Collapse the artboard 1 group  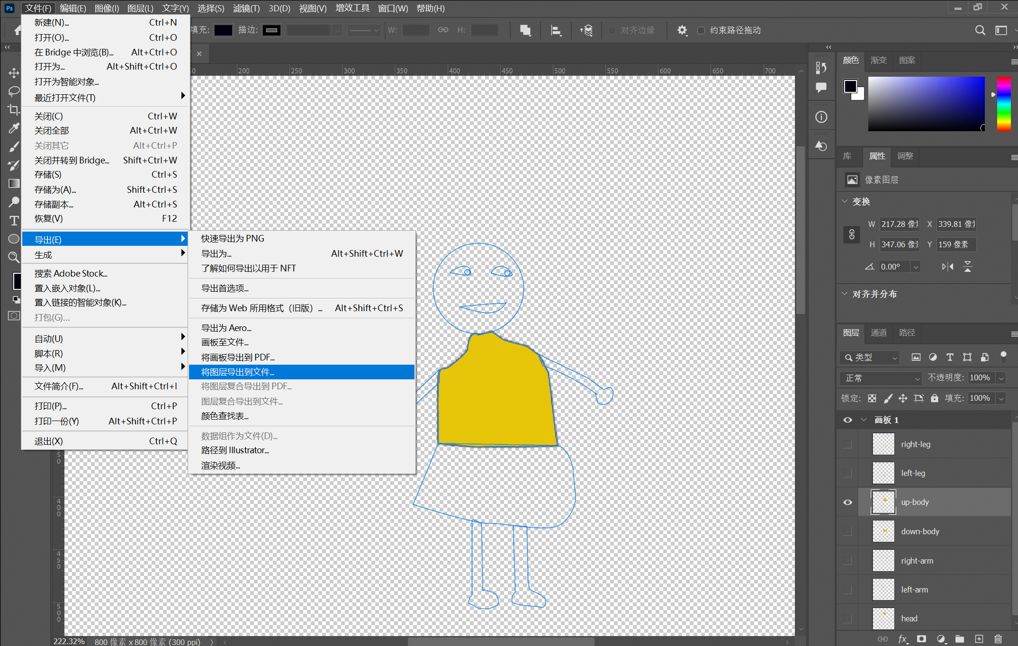point(864,420)
